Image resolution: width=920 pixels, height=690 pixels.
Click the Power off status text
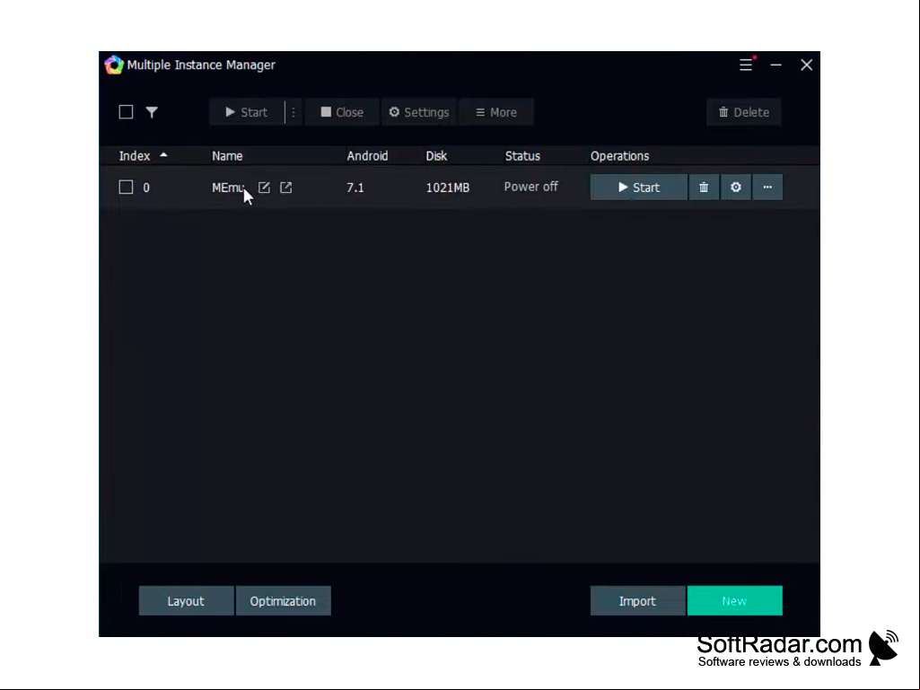point(531,187)
